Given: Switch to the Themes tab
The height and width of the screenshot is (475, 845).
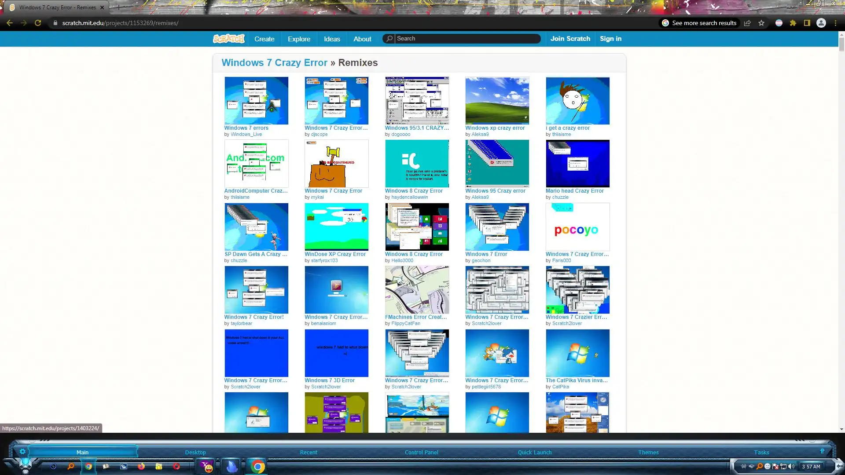Looking at the screenshot, I should [x=648, y=452].
